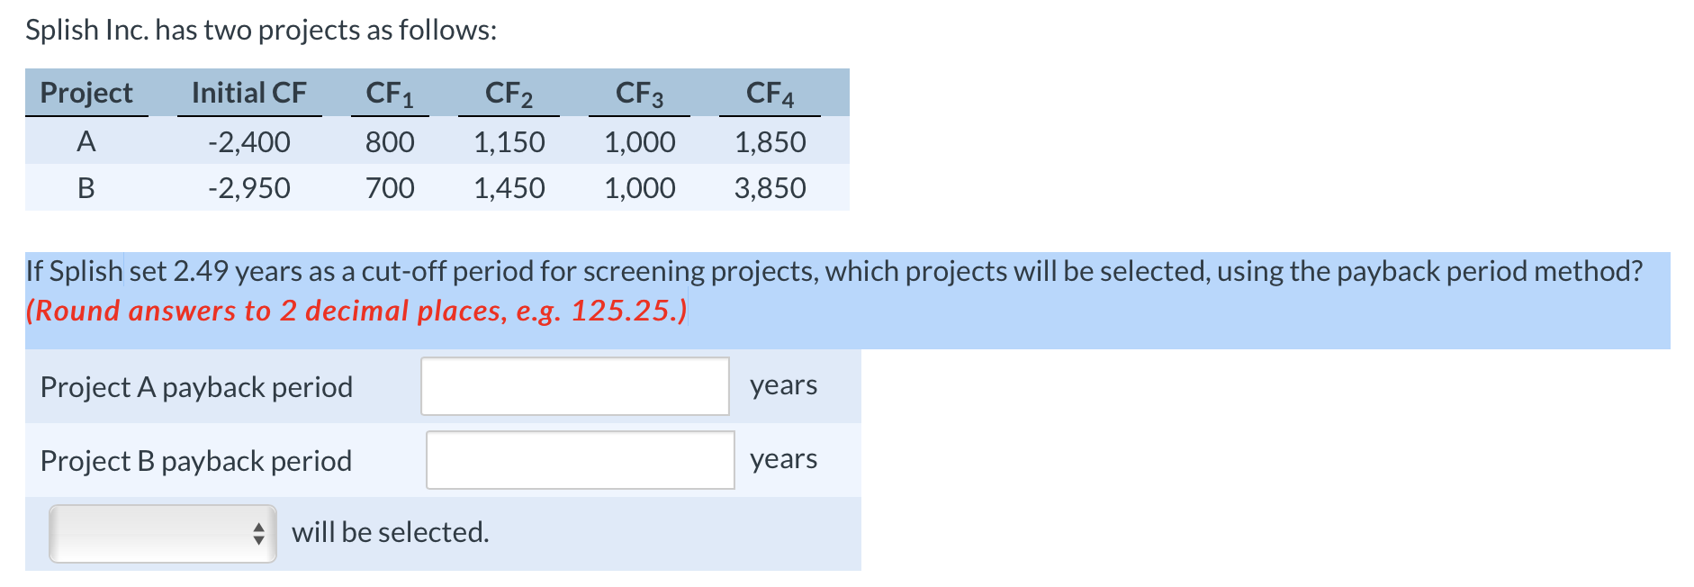The height and width of the screenshot is (587, 1694).
Task: Click the Project B payback period input field
Action: point(579,460)
